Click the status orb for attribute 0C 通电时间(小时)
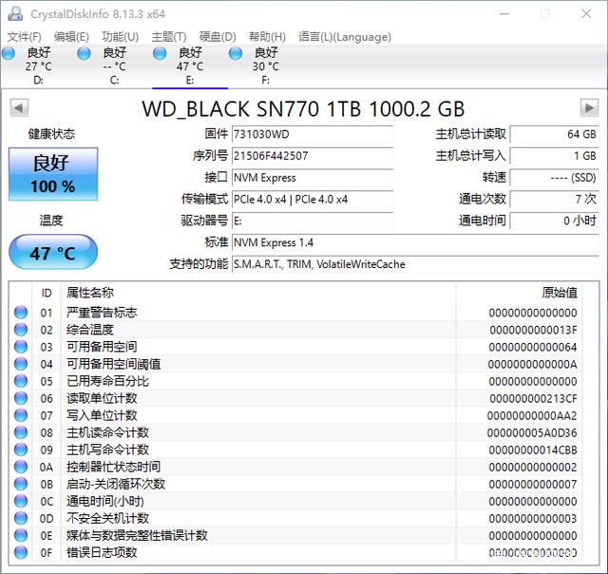 [21, 501]
